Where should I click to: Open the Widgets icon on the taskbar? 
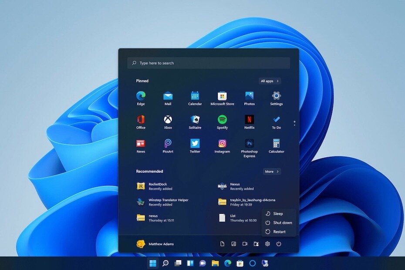[190, 263]
